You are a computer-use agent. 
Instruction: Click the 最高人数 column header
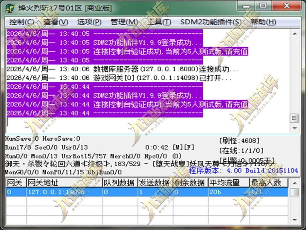pyautogui.click(x=269, y=183)
